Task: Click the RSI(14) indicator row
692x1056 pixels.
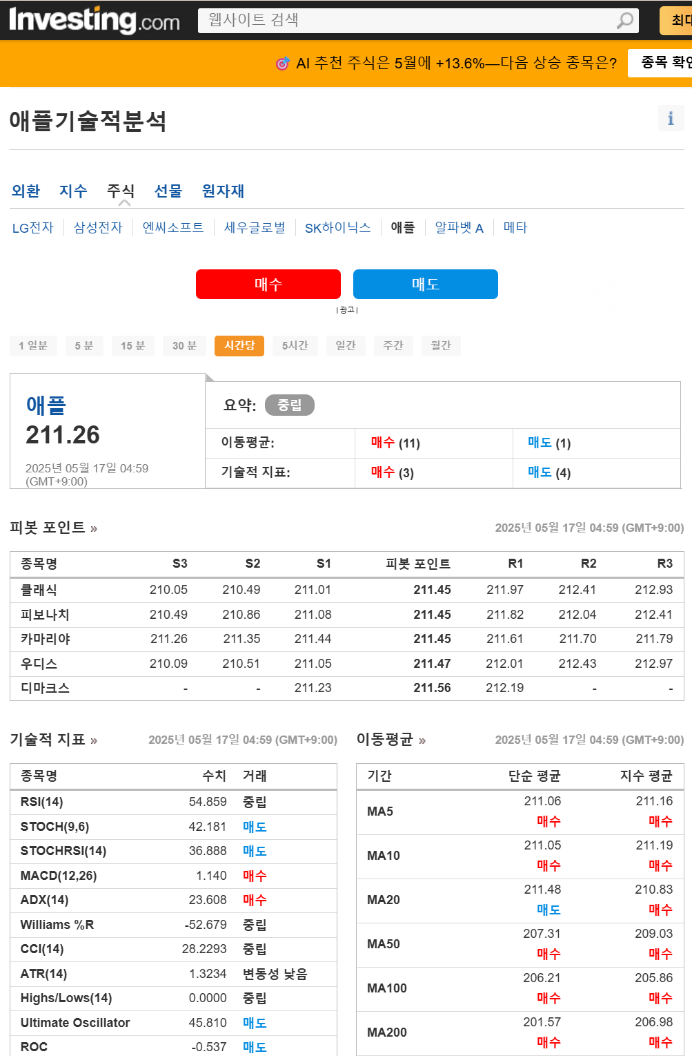Action: coord(174,802)
